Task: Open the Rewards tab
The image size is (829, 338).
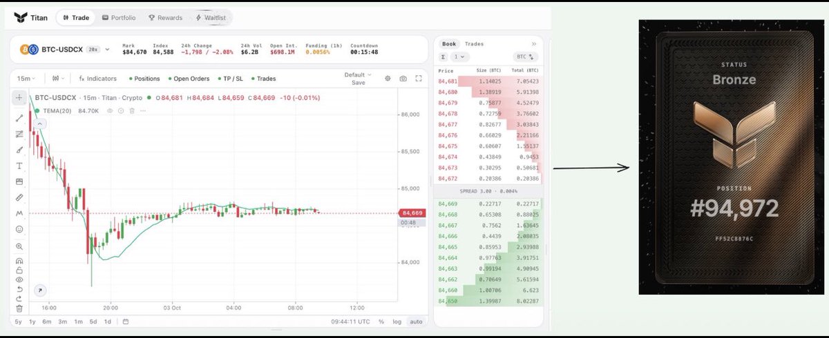Action: 166,17
